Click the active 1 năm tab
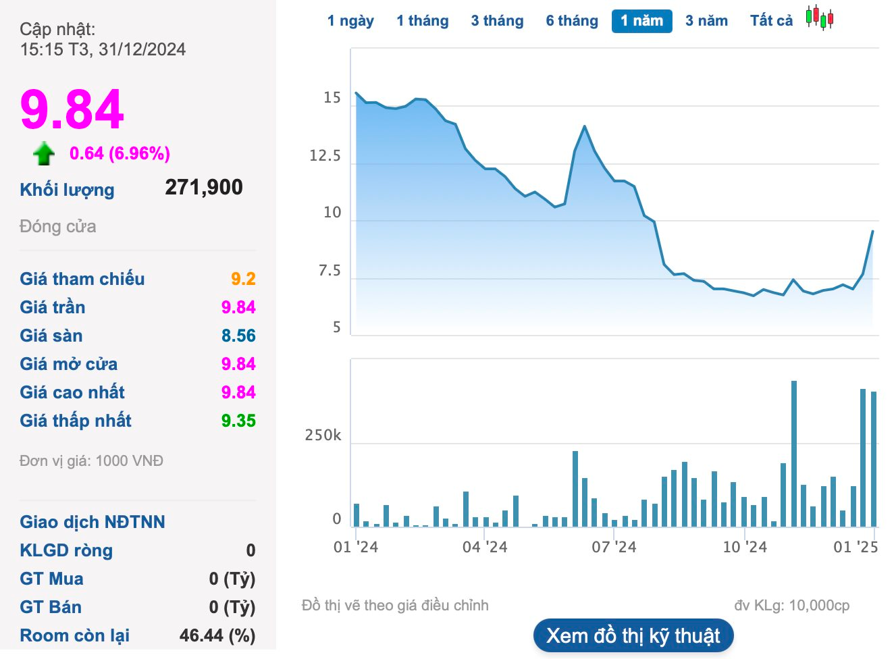 tap(641, 21)
